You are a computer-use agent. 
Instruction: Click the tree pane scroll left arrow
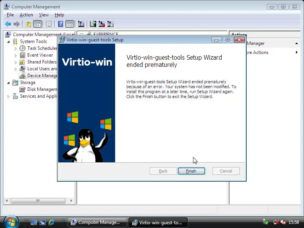(7, 201)
